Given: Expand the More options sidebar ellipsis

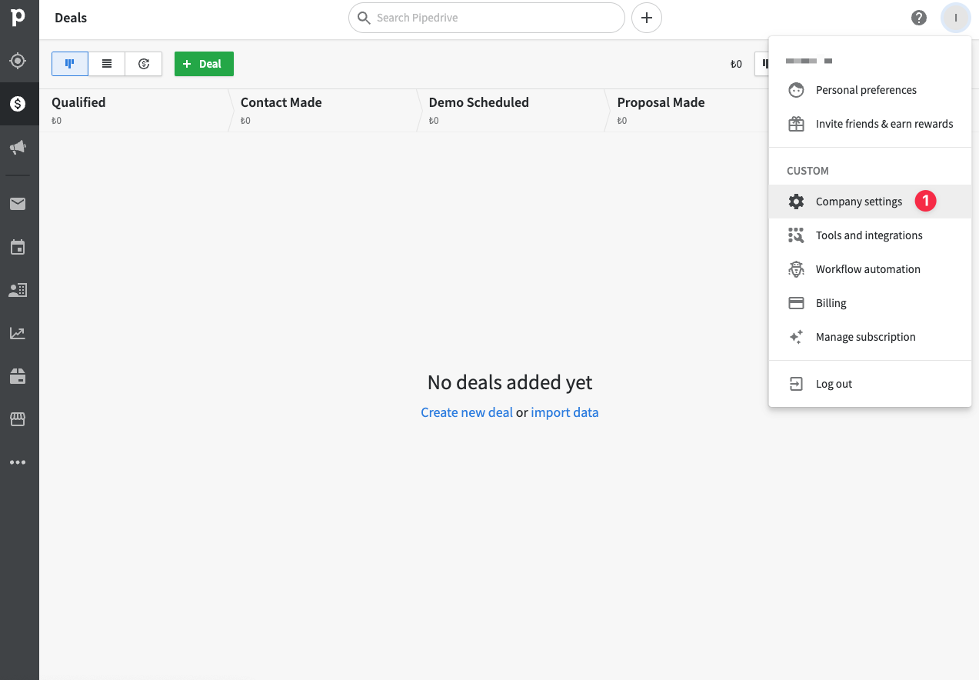Looking at the screenshot, I should [18, 462].
